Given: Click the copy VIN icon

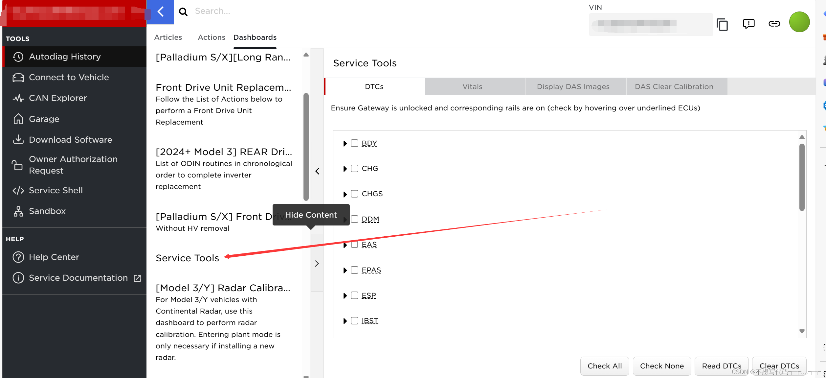Looking at the screenshot, I should 722,24.
